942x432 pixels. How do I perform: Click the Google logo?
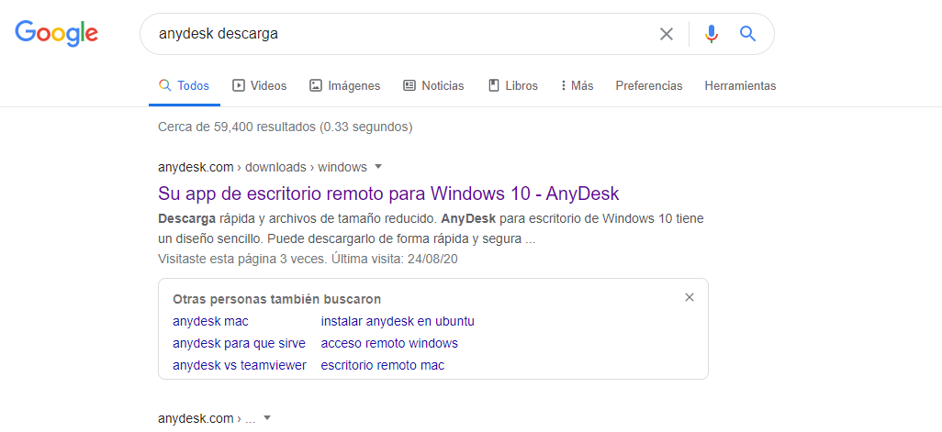pos(56,34)
